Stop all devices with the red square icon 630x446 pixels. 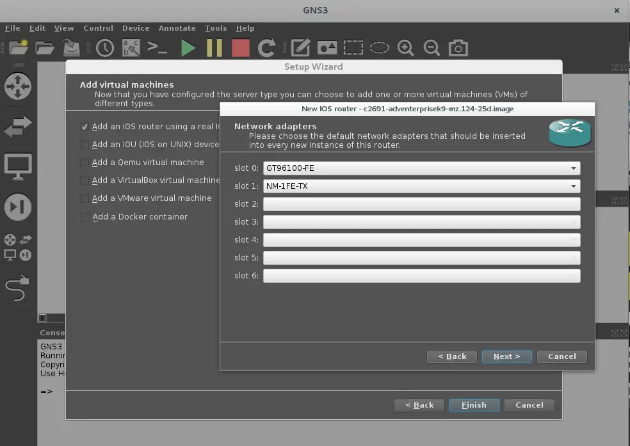pos(241,48)
